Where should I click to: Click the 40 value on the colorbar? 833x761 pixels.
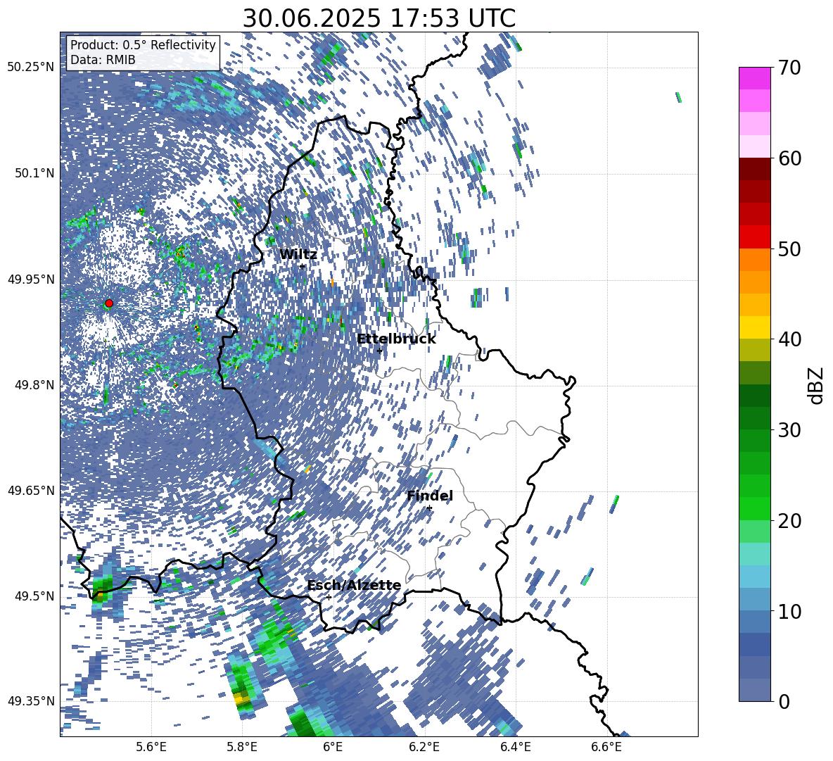(789, 339)
